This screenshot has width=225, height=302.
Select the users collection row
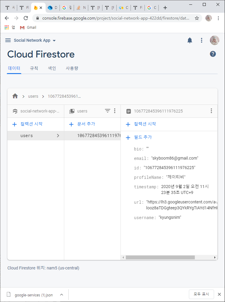(36, 136)
